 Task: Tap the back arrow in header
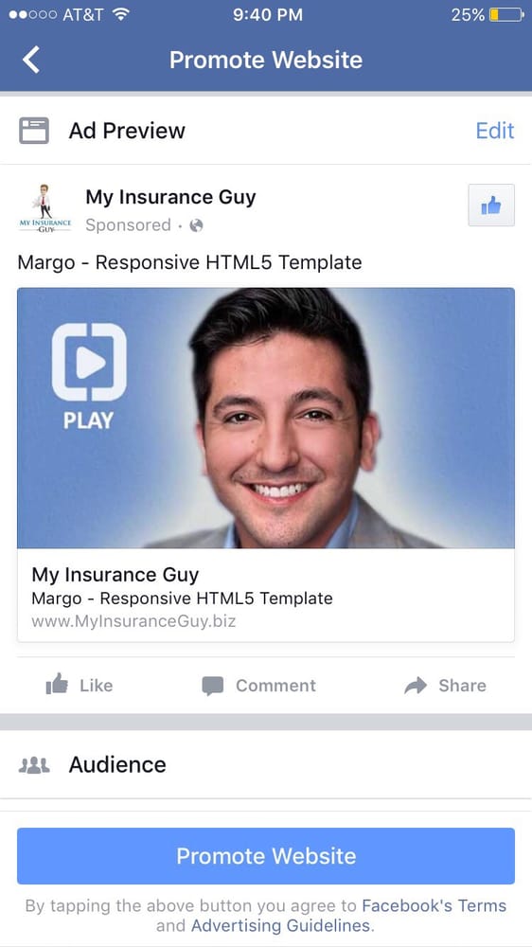tap(31, 60)
